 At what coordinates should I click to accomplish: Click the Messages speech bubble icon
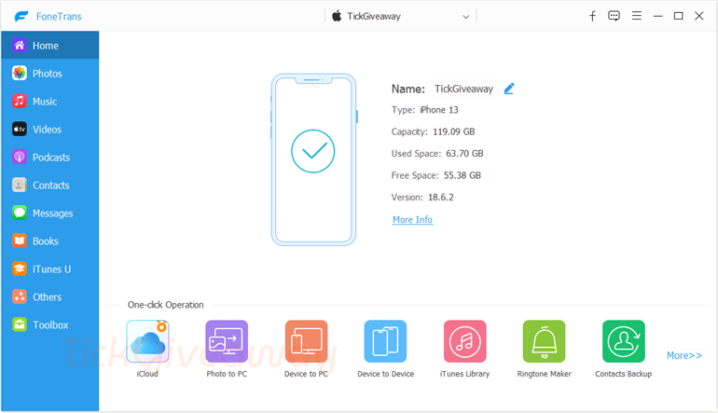pyautogui.click(x=20, y=213)
